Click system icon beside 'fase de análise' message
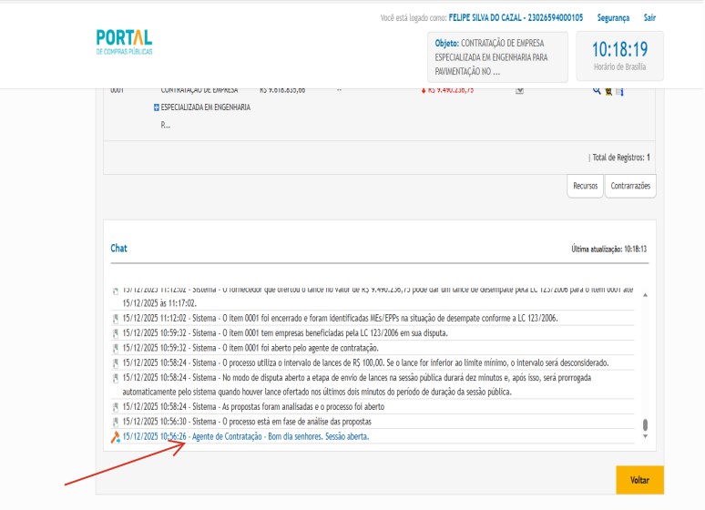Screen dimensions: 705x510 [x=116, y=422]
